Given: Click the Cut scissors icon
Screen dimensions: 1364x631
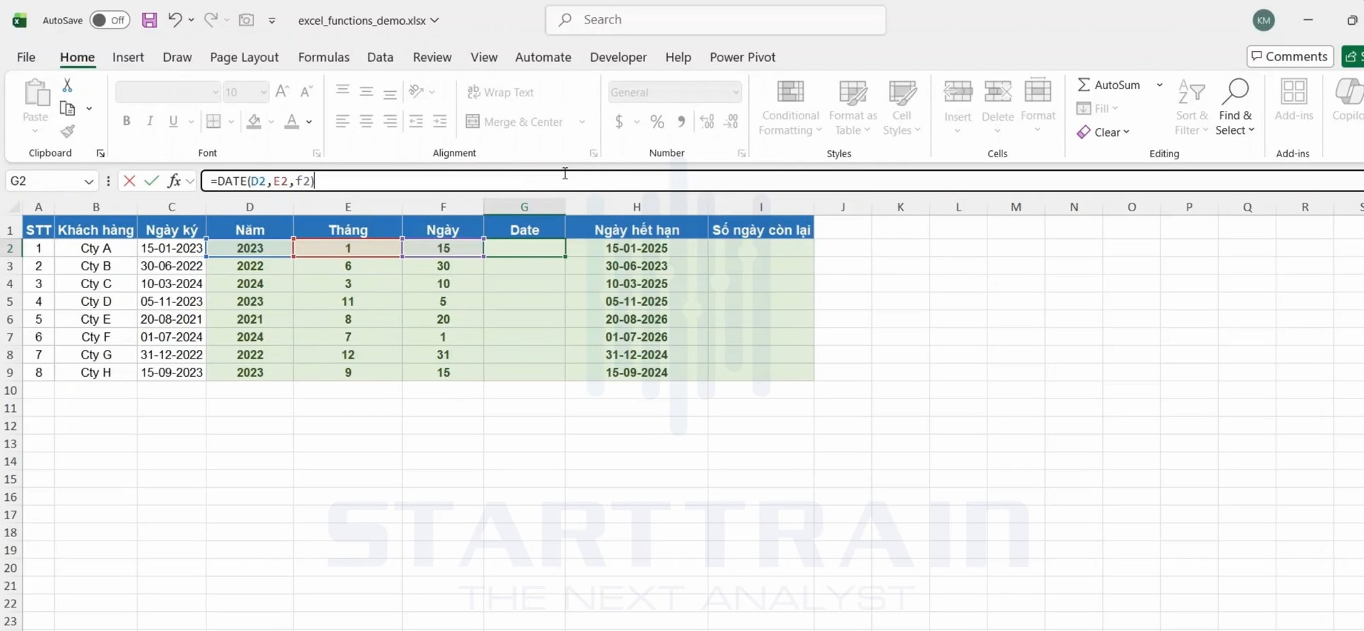Looking at the screenshot, I should click(x=68, y=85).
